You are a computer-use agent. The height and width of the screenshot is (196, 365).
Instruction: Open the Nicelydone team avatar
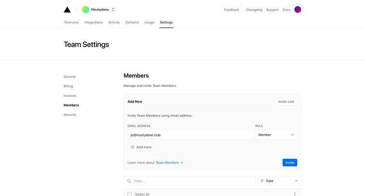[86, 10]
